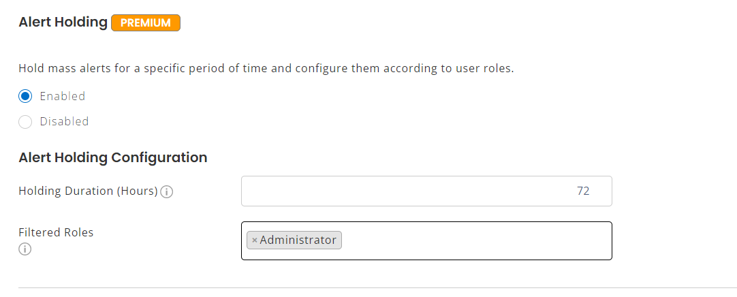Image resolution: width=737 pixels, height=297 pixels.
Task: Click the Holding Duration (Hours) label
Action: [x=88, y=191]
